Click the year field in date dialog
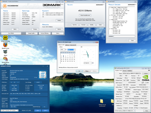The height and width of the screenshot is (113, 151). 63,50
